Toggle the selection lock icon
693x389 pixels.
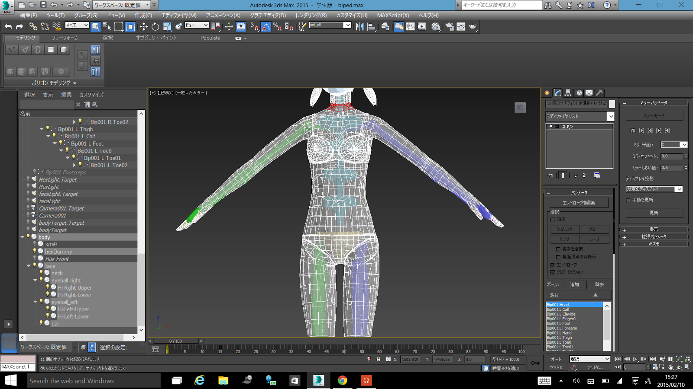379,359
